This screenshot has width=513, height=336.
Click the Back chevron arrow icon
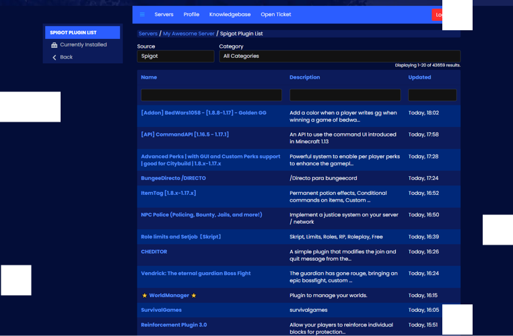click(55, 57)
